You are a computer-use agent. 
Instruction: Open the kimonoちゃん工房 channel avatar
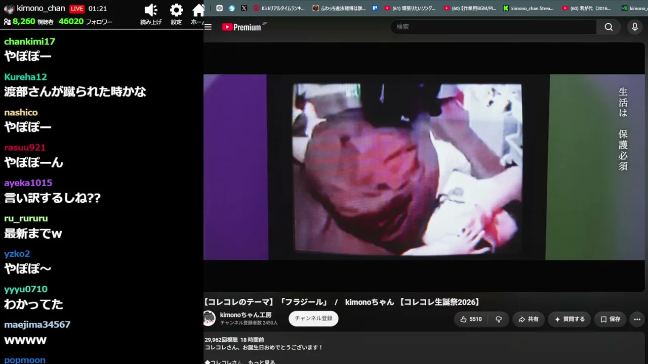209,318
